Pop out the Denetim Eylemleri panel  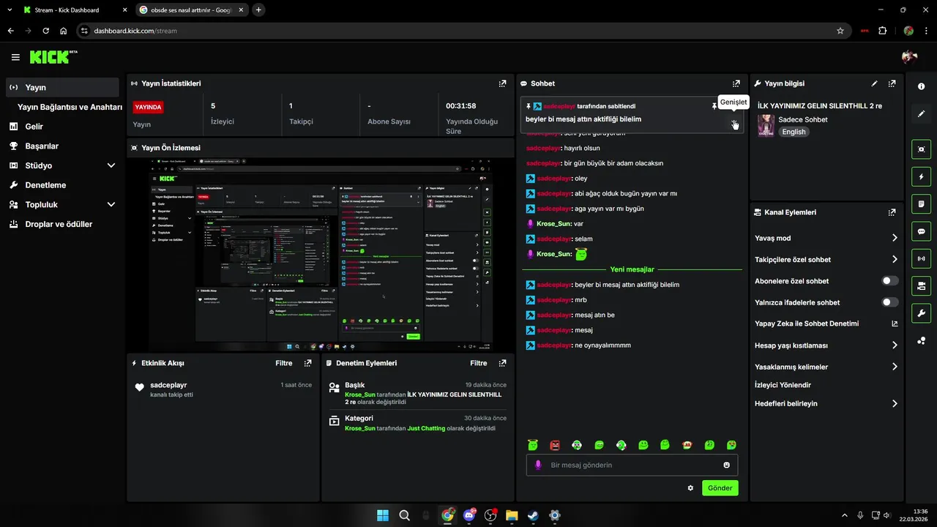[502, 363]
